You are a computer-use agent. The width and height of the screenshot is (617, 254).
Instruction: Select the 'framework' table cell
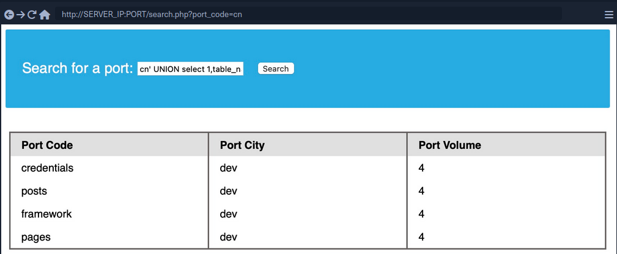click(x=46, y=214)
